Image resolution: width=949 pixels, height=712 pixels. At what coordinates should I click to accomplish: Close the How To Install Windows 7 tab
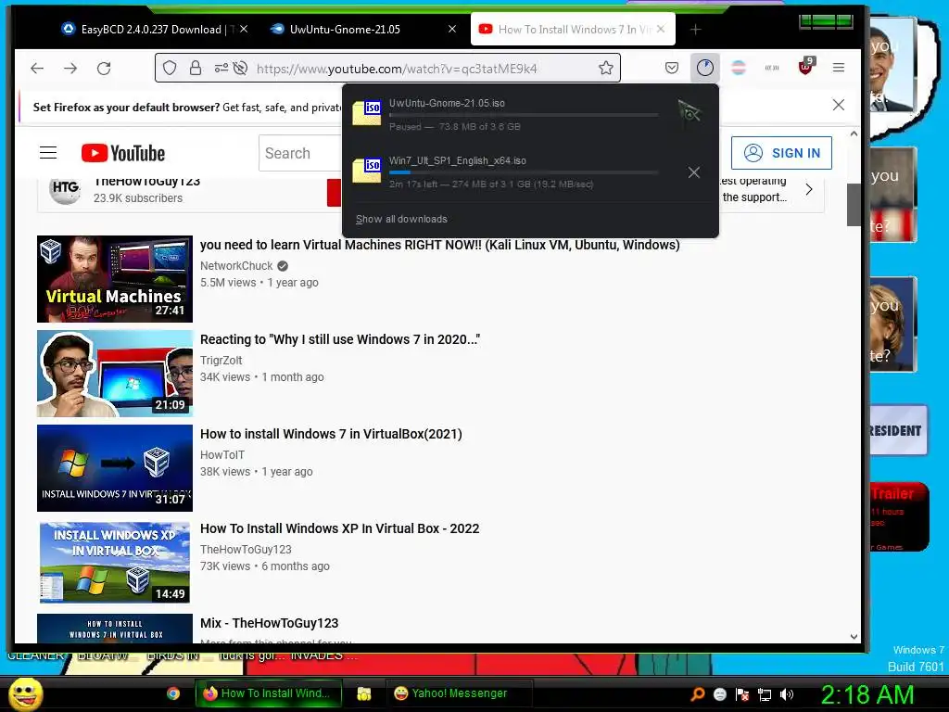pos(661,29)
